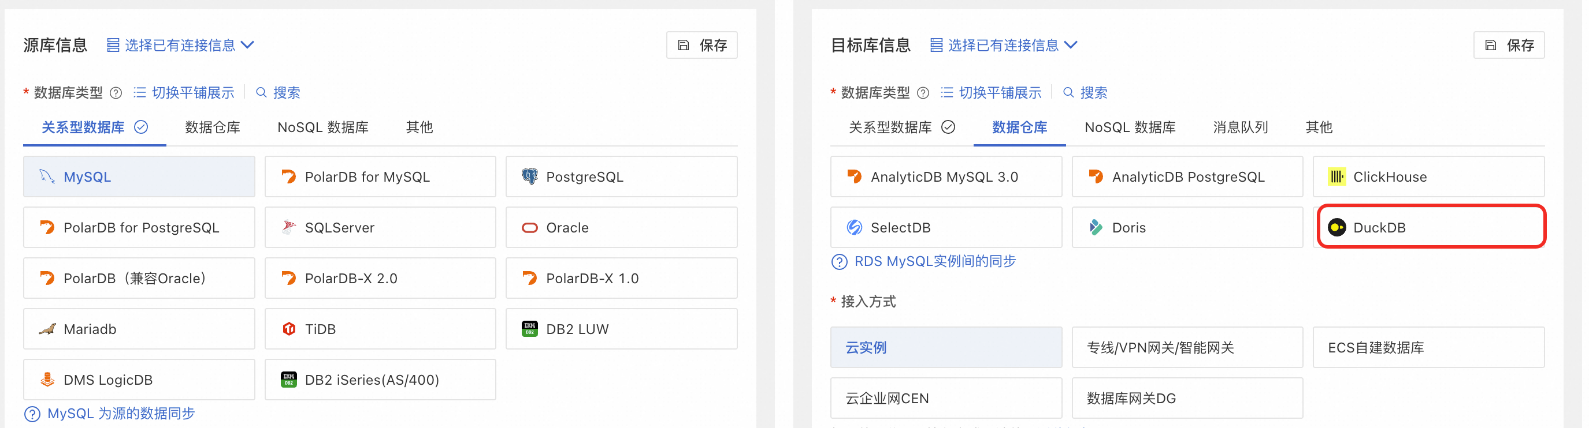Click target panel 搜索 link
This screenshot has height=428, width=1589.
click(x=1085, y=93)
